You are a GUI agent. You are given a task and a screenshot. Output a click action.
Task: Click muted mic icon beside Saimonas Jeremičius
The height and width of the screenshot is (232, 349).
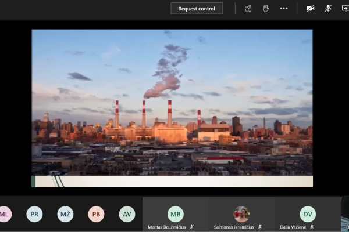(x=260, y=227)
